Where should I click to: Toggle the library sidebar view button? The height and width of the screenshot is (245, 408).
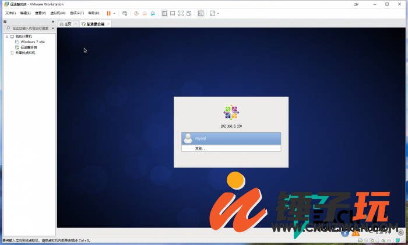164,13
